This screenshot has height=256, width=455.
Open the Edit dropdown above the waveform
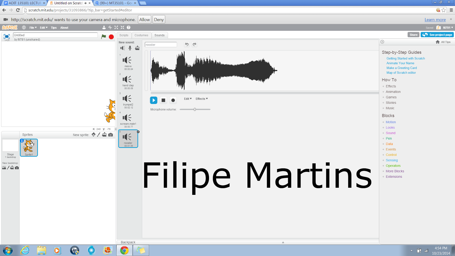tap(187, 99)
